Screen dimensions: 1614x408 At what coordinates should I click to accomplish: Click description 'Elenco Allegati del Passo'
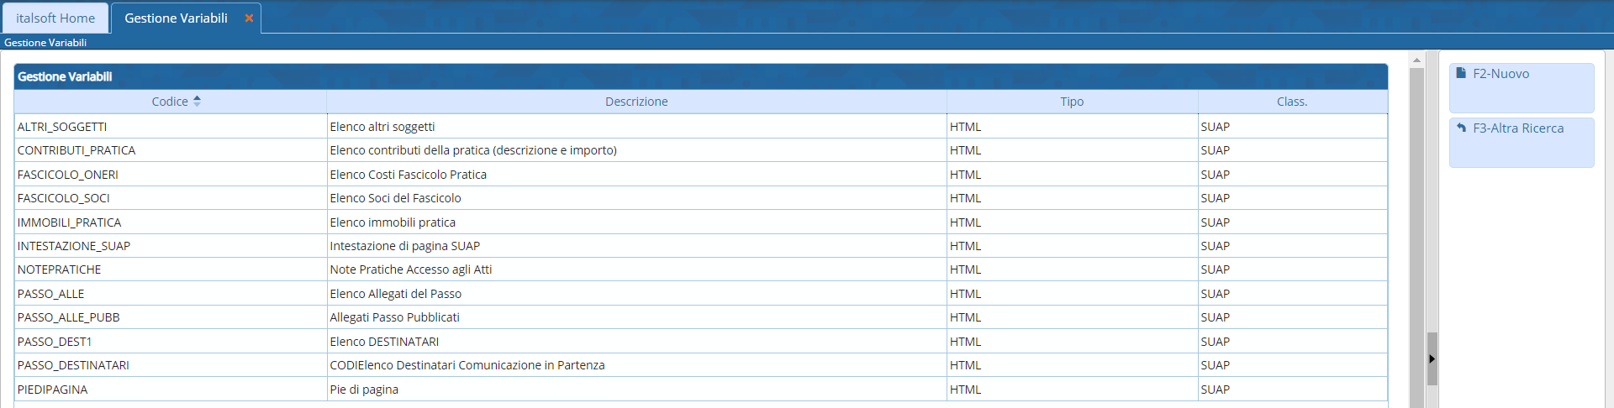pyautogui.click(x=396, y=294)
